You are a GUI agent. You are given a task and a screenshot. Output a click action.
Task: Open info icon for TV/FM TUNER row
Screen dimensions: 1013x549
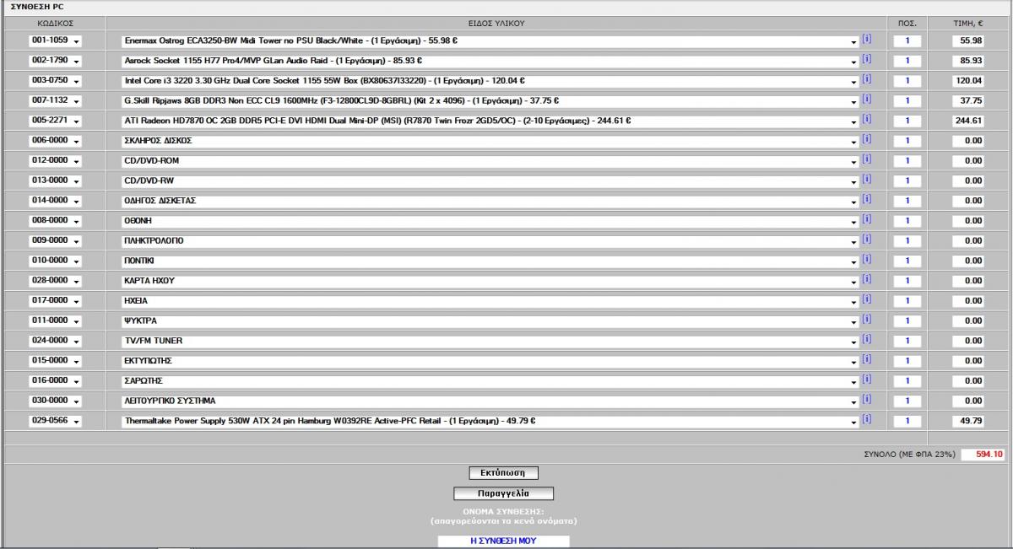click(866, 339)
